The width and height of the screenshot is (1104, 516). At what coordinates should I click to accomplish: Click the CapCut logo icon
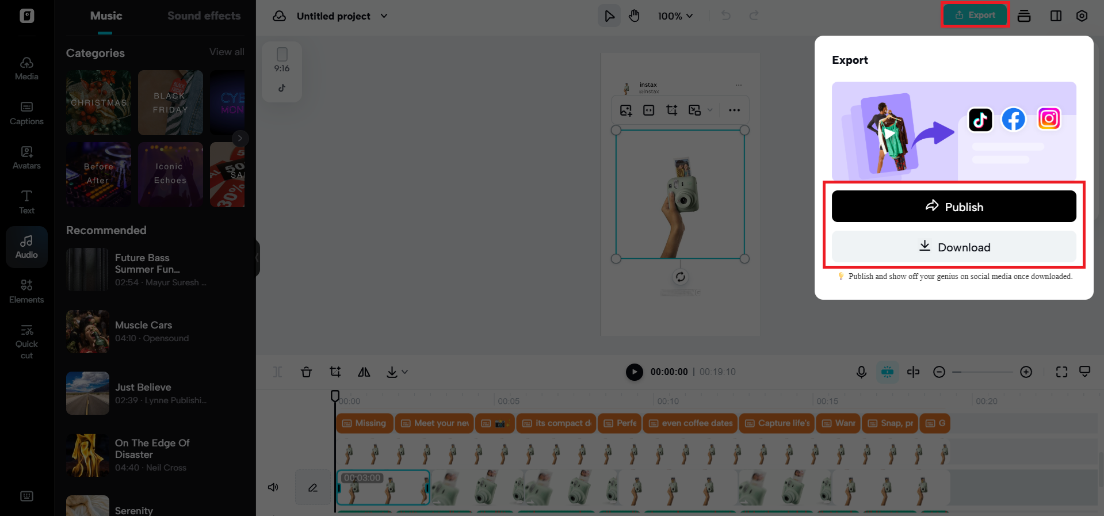pos(26,16)
